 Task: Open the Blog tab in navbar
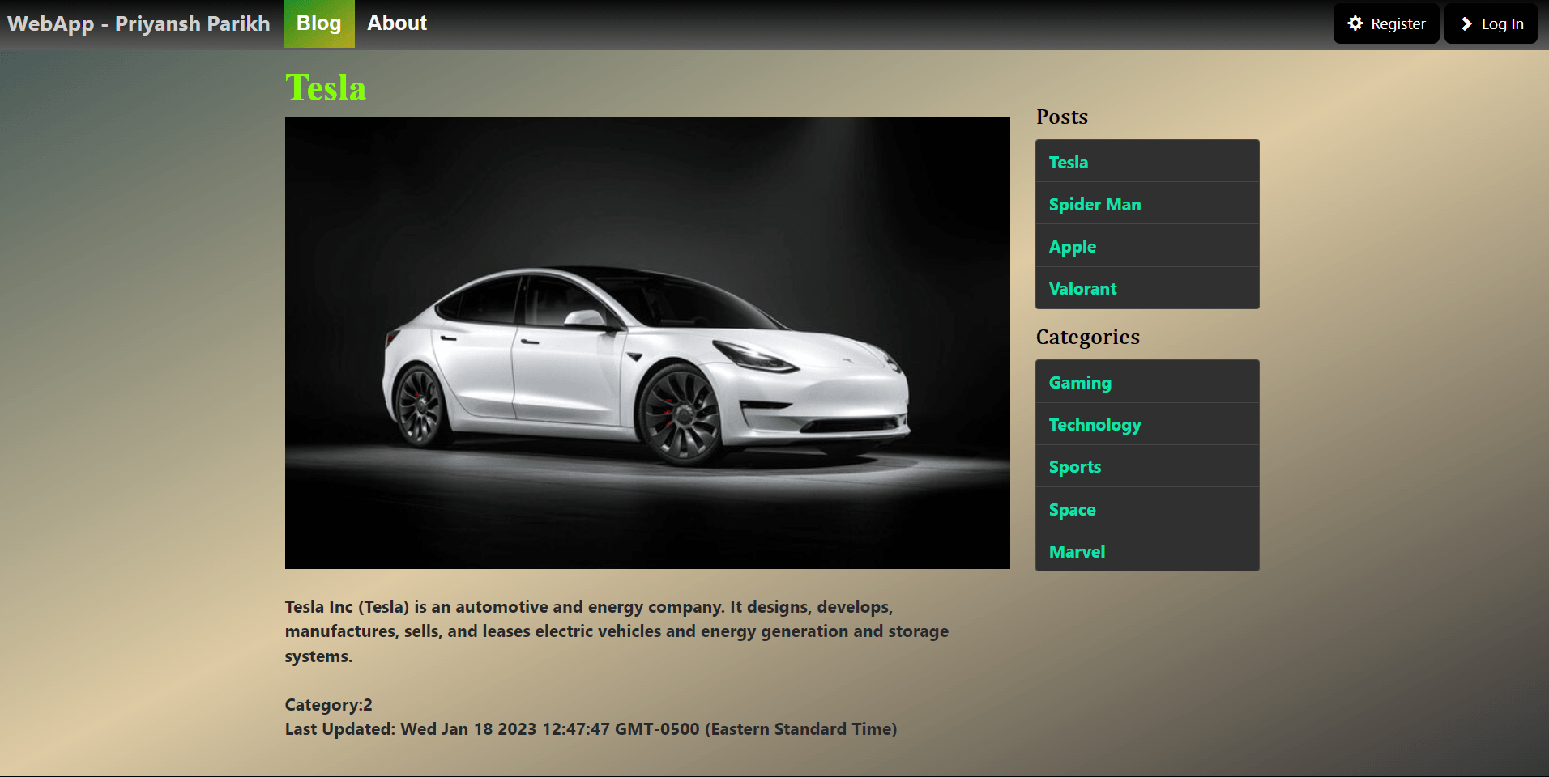tap(318, 23)
